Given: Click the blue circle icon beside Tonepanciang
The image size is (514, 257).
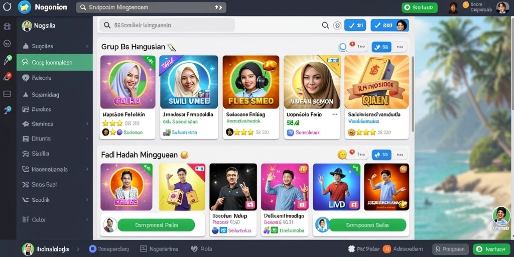Looking at the screenshot, I should [x=92, y=249].
